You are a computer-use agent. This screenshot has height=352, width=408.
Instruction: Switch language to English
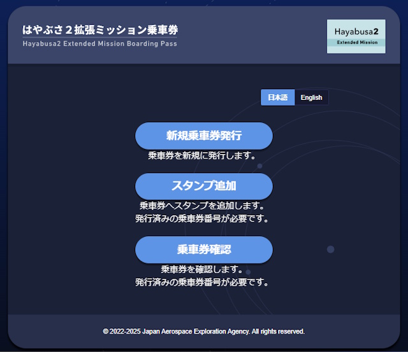(x=312, y=97)
